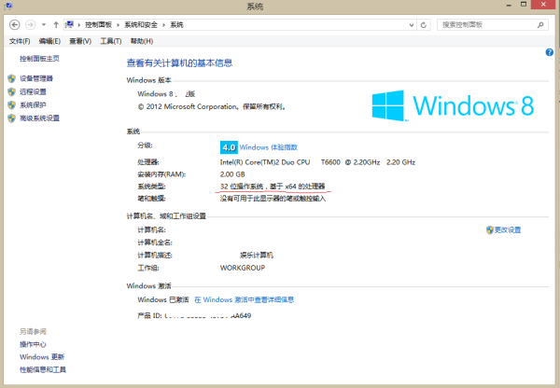This screenshot has width=560, height=388.
Task: Expand chevron after 控制面板 breadcrumb
Action: [x=118, y=24]
